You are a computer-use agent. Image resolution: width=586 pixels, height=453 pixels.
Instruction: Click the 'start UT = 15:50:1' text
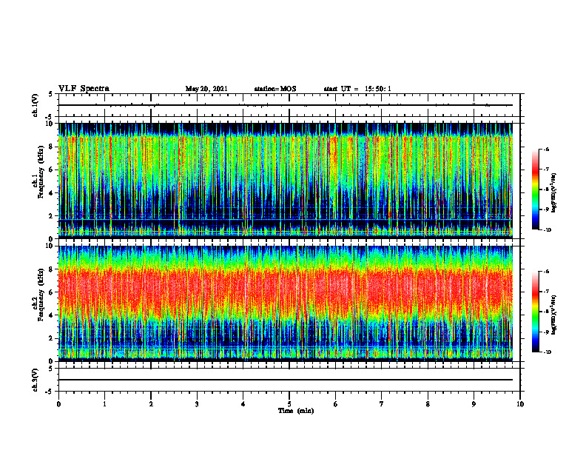[357, 89]
